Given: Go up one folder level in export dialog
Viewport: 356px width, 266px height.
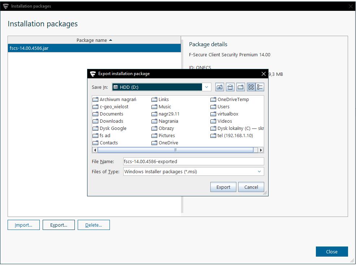Looking at the screenshot, I should [x=219, y=87].
